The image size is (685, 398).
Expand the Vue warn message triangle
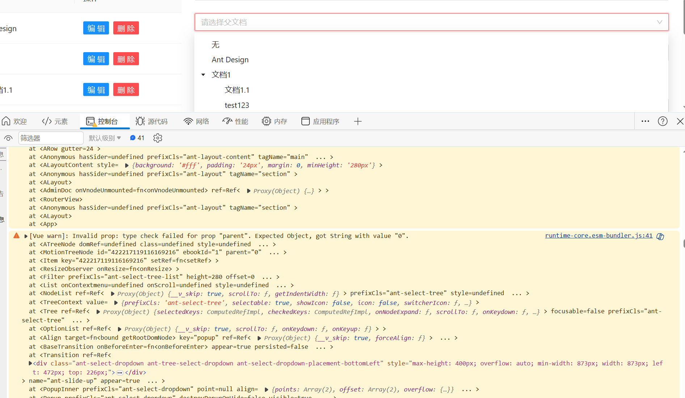[26, 236]
